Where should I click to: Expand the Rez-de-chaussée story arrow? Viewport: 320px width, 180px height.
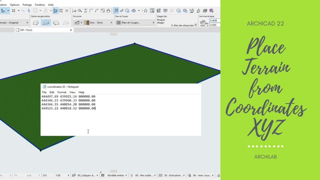tap(195, 25)
